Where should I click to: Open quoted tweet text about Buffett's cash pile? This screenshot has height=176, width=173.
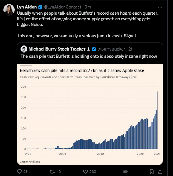[x=89, y=56]
